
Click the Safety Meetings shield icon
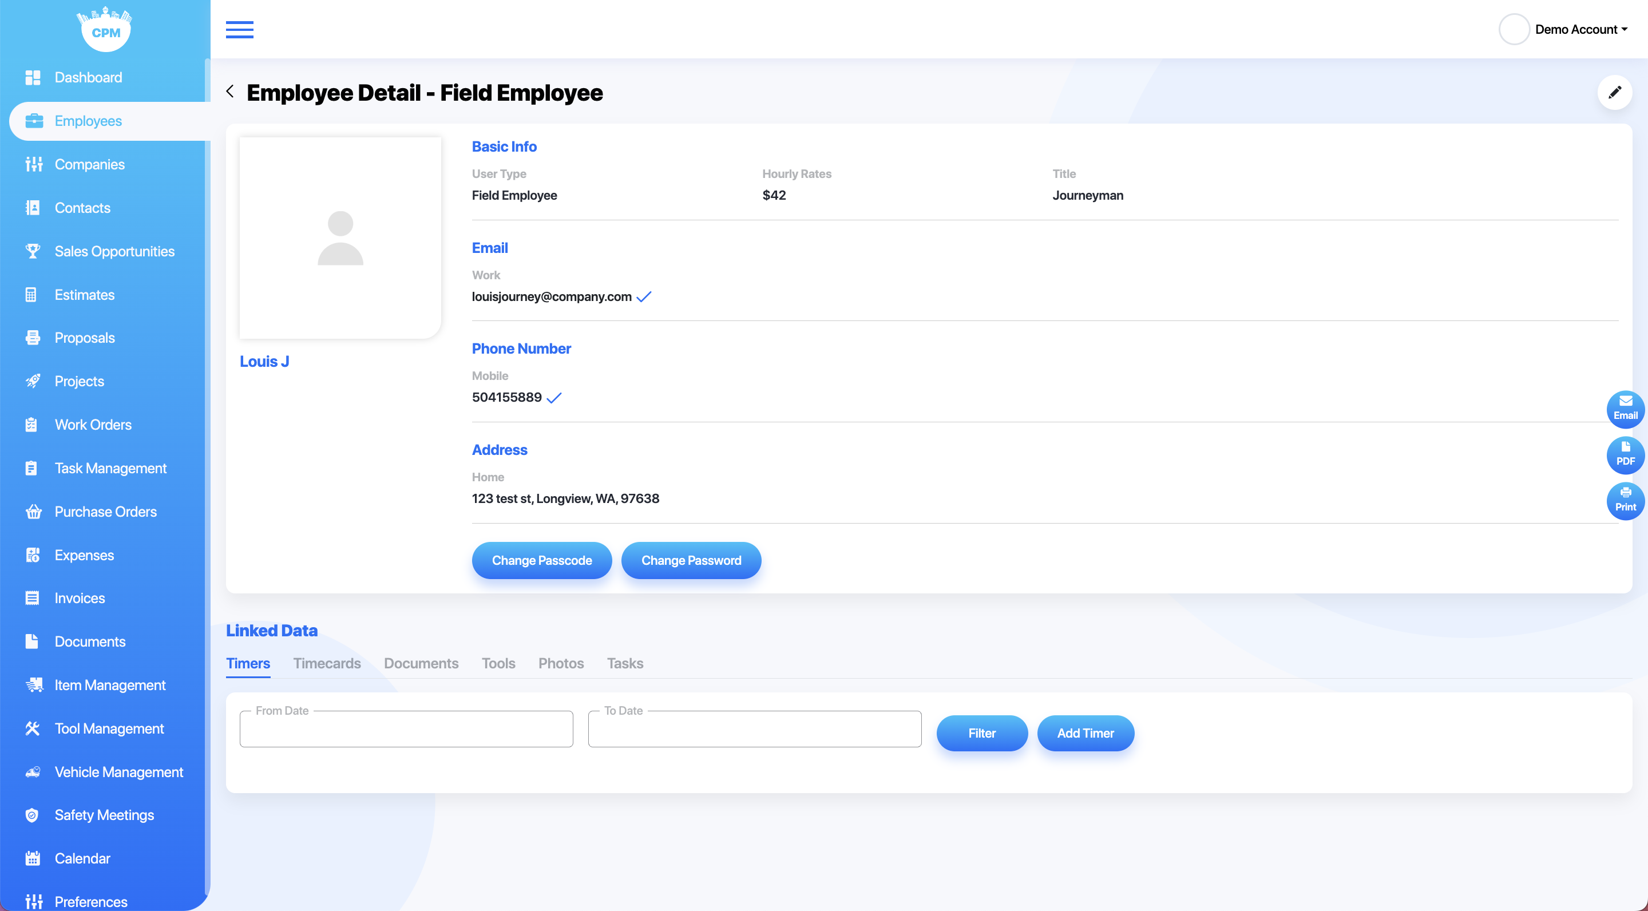pos(32,815)
